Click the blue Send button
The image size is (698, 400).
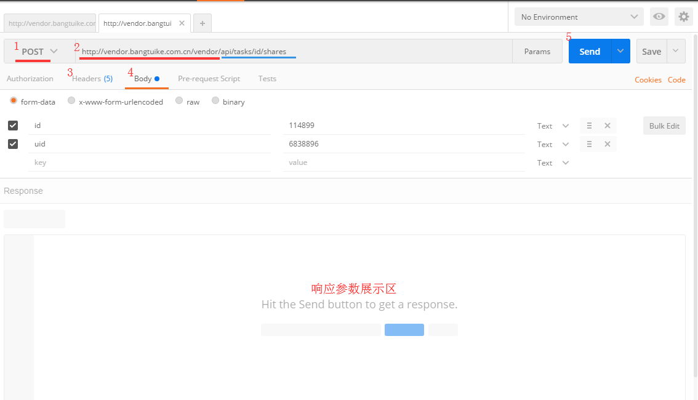coord(590,51)
